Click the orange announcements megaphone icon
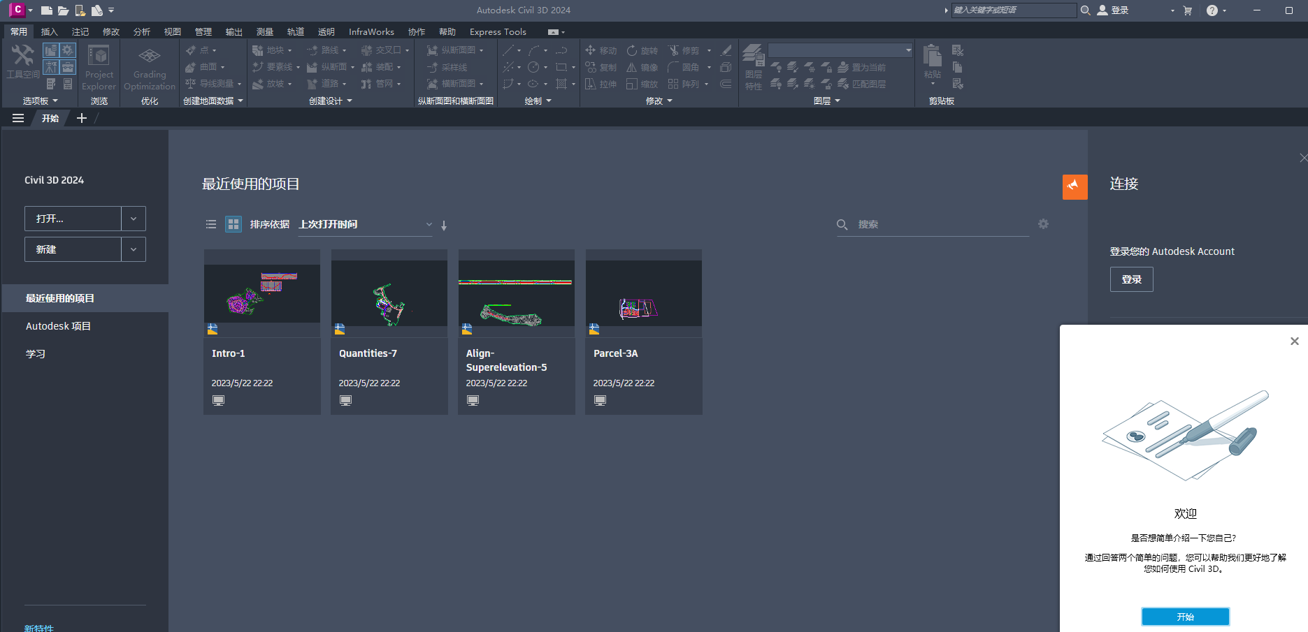Screen dimensions: 1308x632 pos(1075,186)
